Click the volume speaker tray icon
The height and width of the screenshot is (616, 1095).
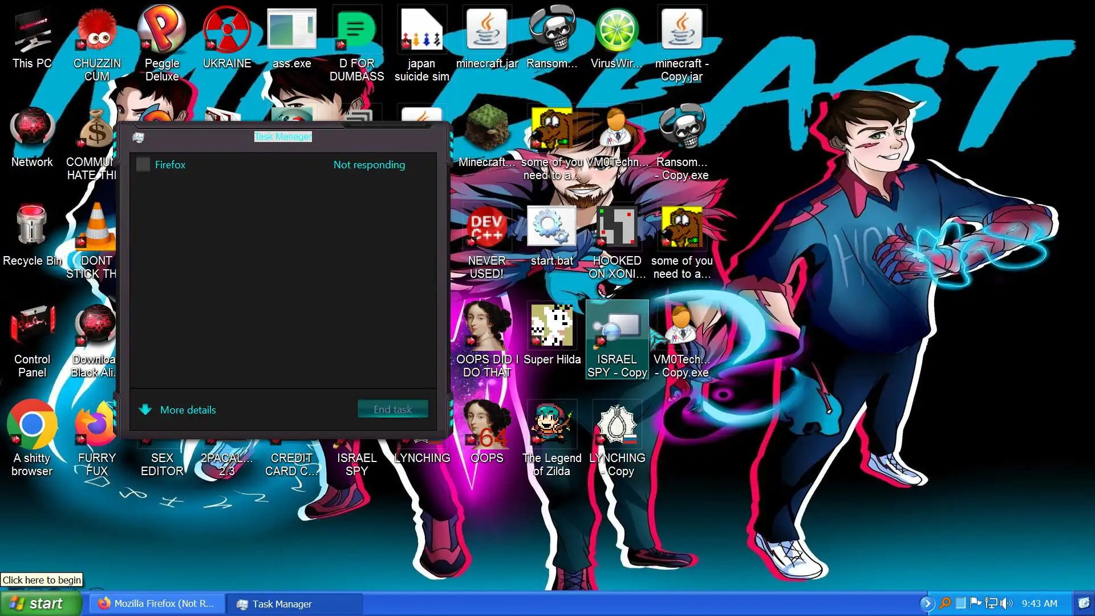point(1006,603)
